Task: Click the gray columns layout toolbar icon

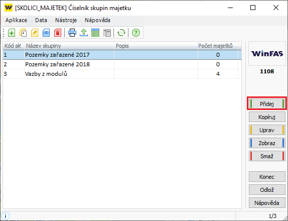Action: click(x=107, y=33)
